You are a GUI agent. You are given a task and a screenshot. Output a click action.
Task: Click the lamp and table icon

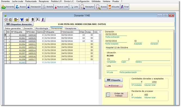point(38,20)
